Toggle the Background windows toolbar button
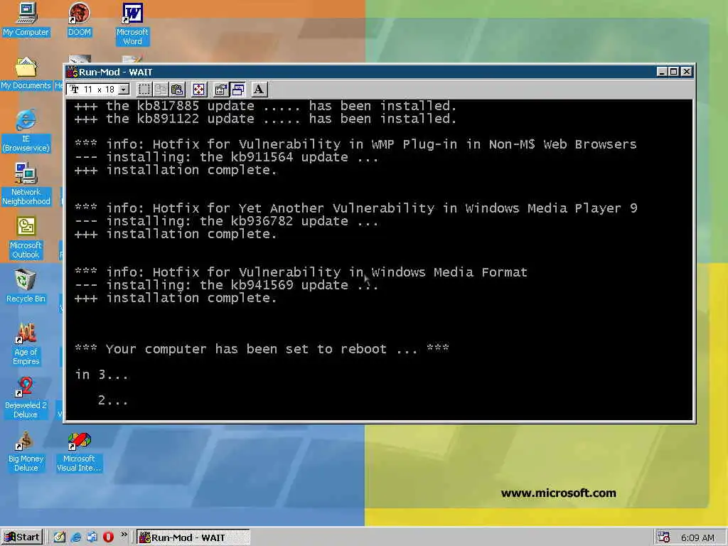Viewport: 728px width, 546px height. (x=237, y=90)
